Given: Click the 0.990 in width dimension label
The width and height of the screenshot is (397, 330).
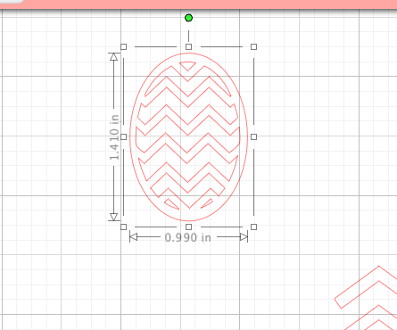Looking at the screenshot, I should click(188, 237).
